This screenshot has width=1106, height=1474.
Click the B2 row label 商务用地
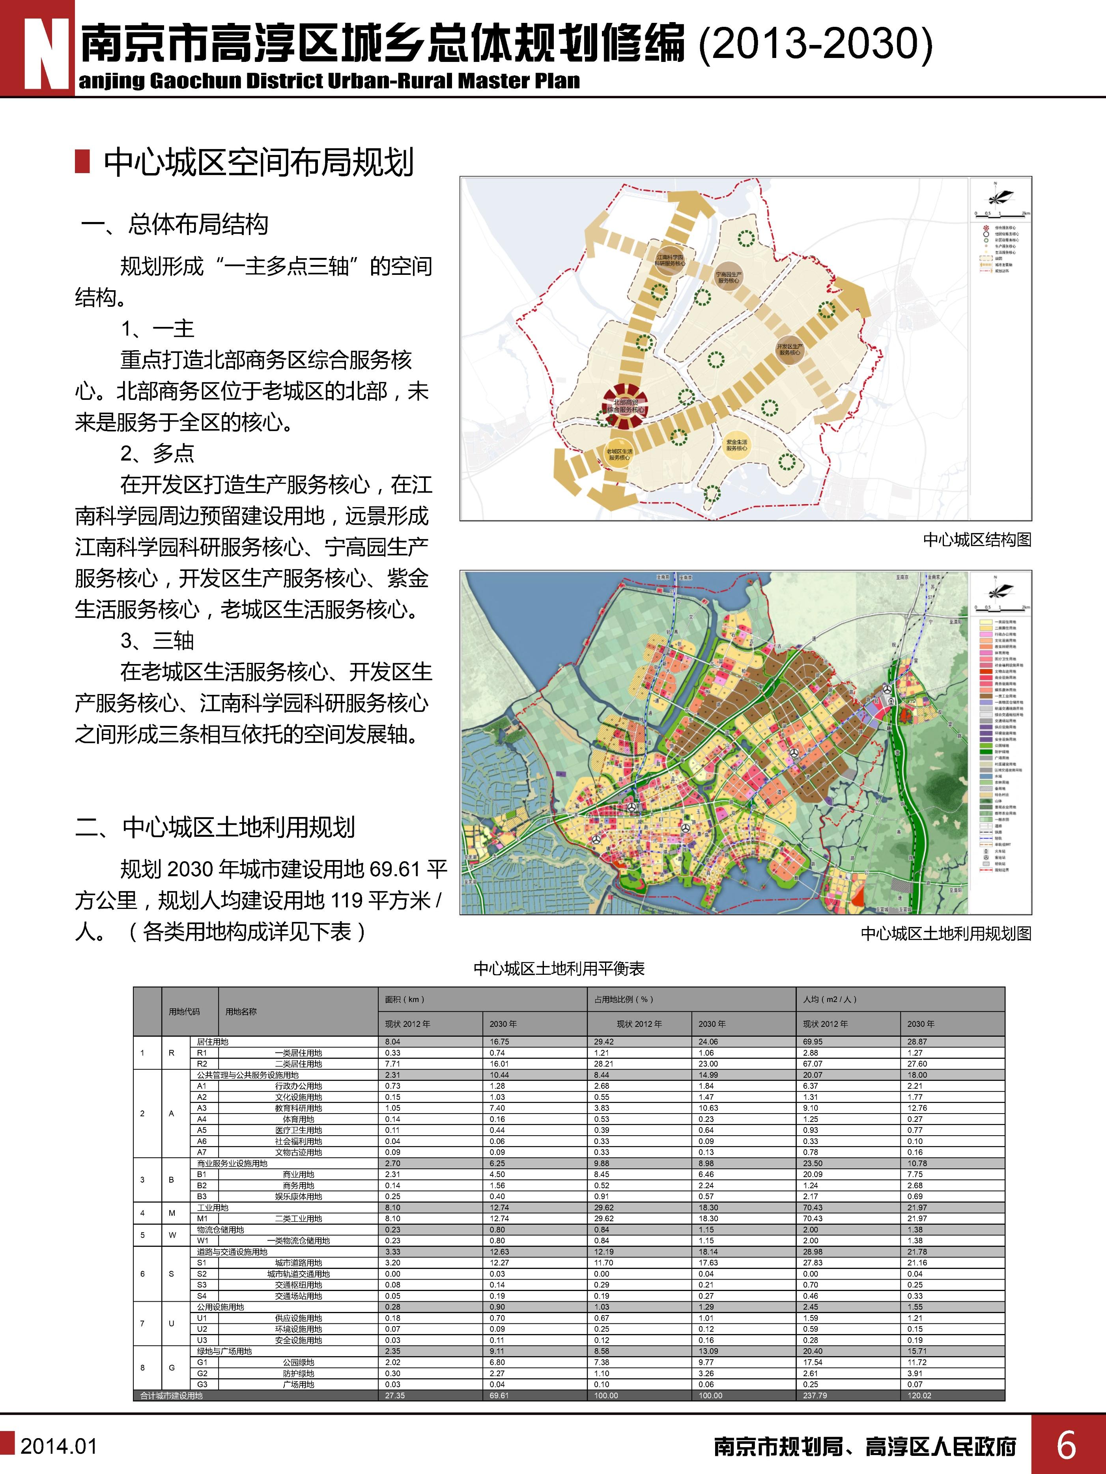click(x=298, y=1185)
